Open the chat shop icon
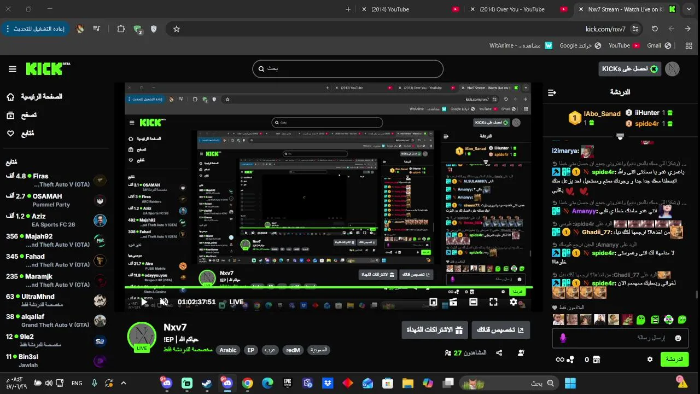 point(597,360)
